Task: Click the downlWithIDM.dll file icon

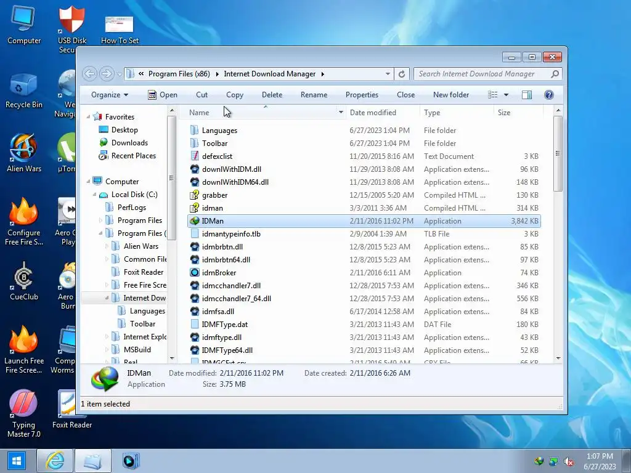Action: coord(195,169)
